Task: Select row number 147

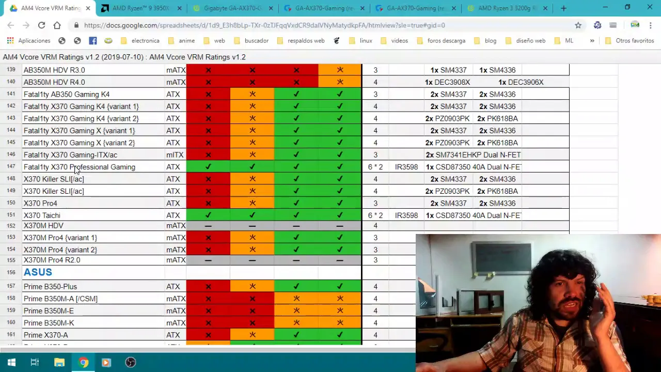Action: 11,167
